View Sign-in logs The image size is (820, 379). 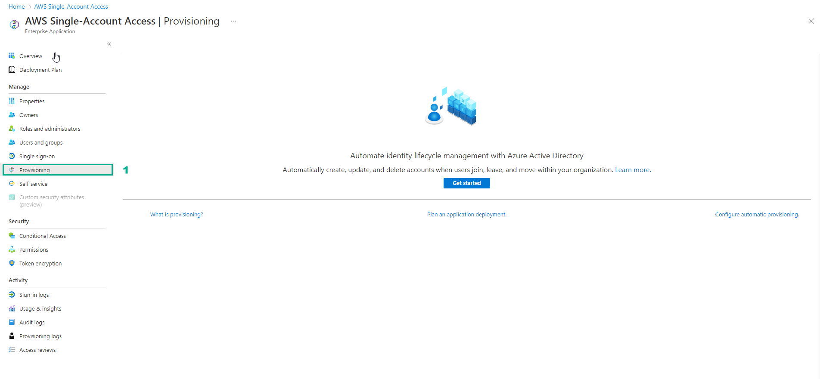point(34,295)
